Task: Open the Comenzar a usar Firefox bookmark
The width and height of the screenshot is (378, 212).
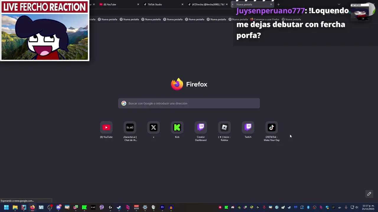Action: tap(265, 19)
